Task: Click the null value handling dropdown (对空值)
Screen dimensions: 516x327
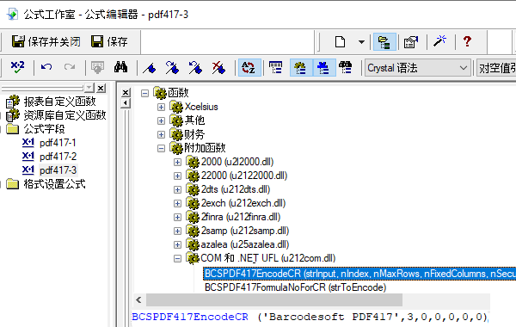Action: (496, 68)
